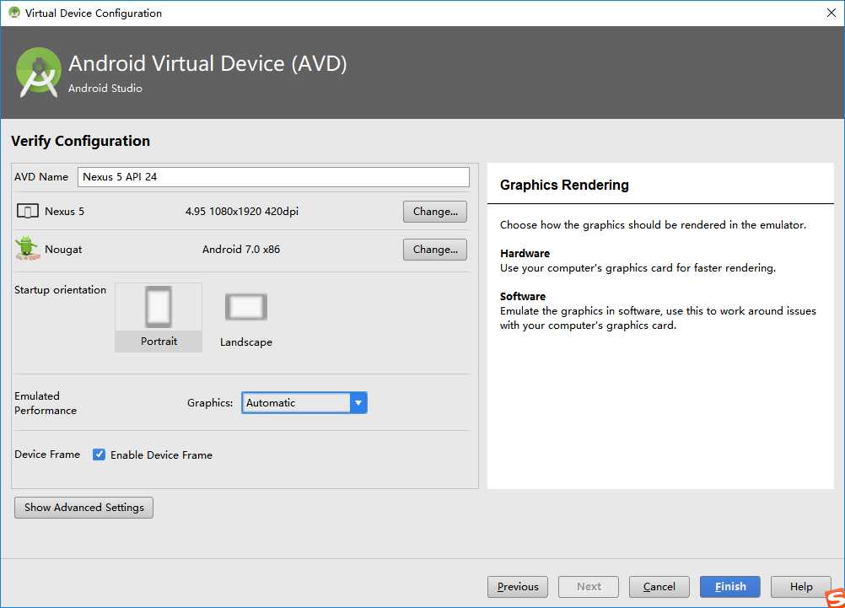Click the 'Android Virtual Device (AVD)' title
Viewport: 845px width, 608px height.
tap(207, 63)
